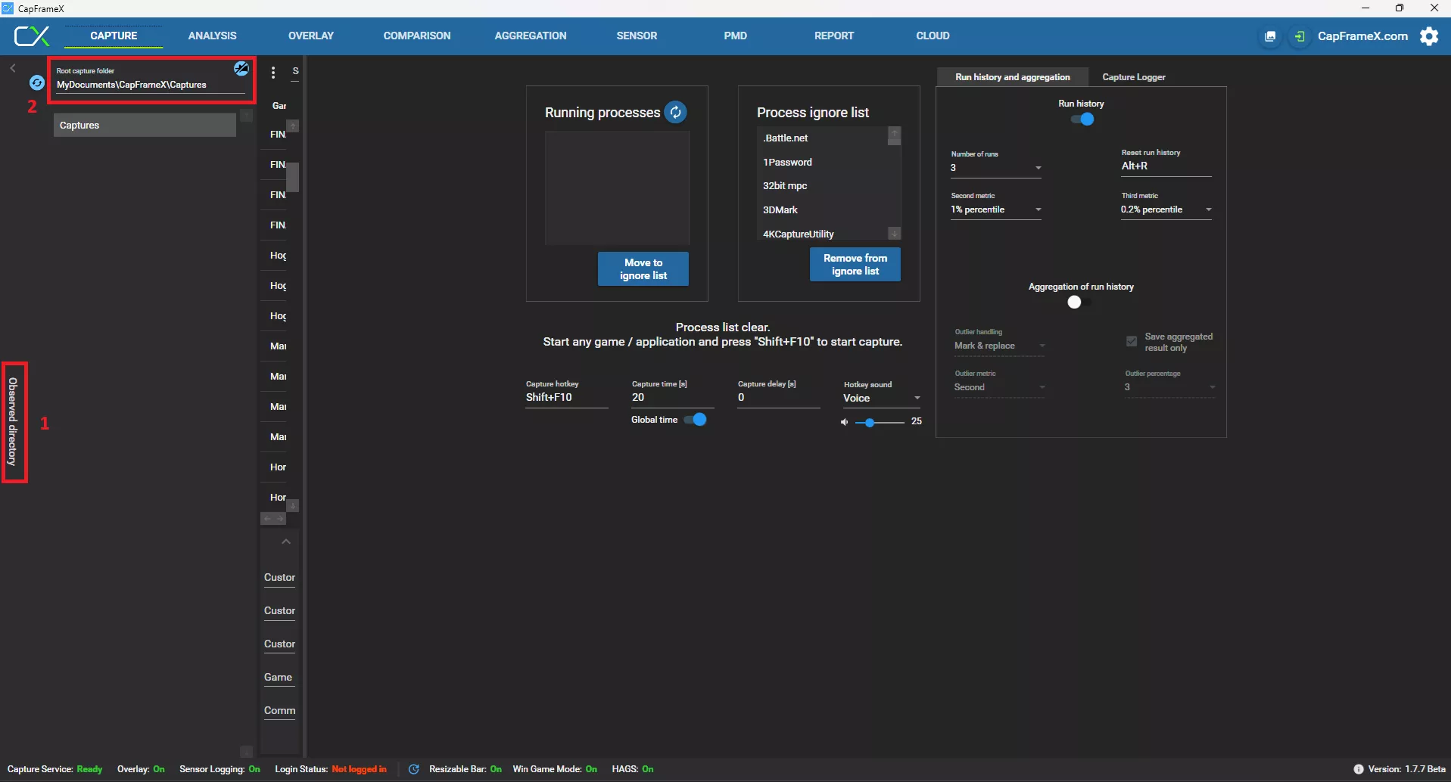Disable the Run history toggle
Viewport: 1451px width, 782px height.
pyautogui.click(x=1082, y=119)
